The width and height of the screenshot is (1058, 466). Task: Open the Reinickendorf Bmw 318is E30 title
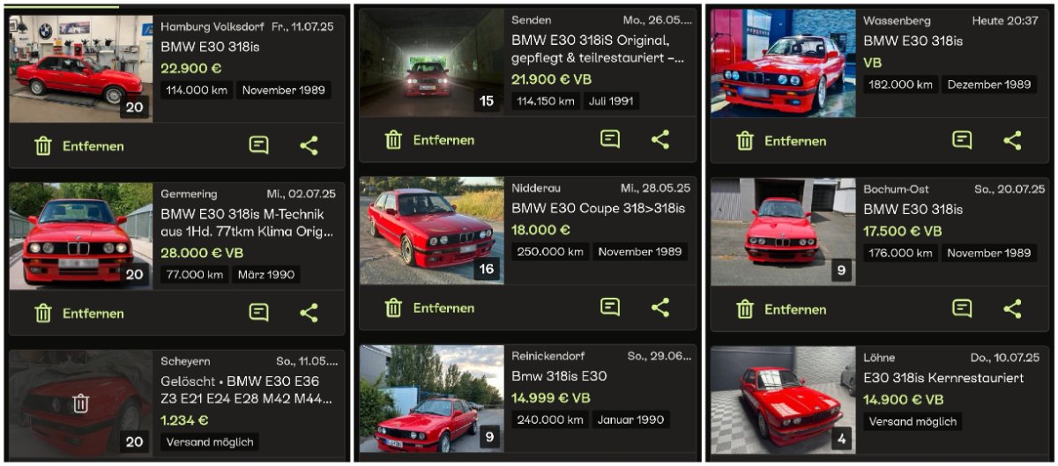pyautogui.click(x=559, y=376)
